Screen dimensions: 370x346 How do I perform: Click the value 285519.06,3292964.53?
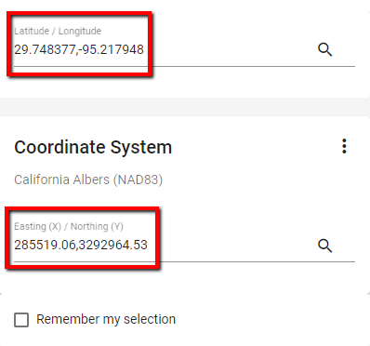coord(81,245)
